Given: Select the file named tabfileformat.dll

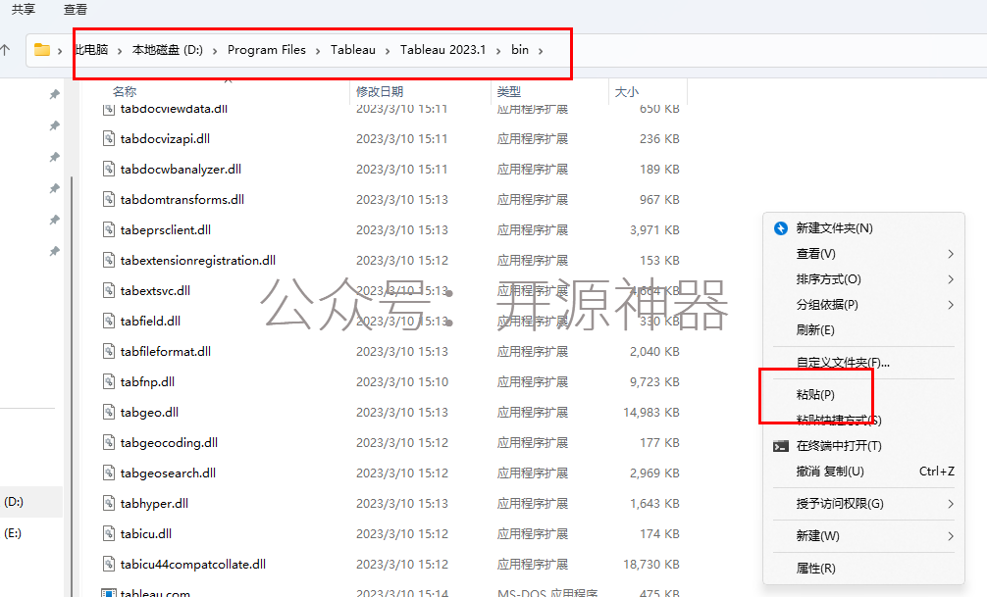Looking at the screenshot, I should coord(166,351).
